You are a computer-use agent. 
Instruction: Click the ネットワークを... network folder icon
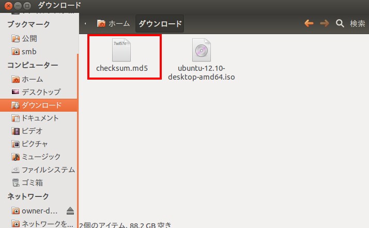click(16, 224)
